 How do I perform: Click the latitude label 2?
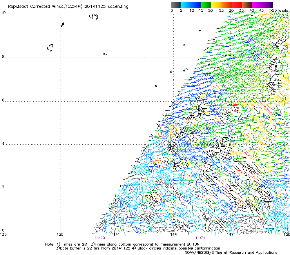click(x=3, y=187)
